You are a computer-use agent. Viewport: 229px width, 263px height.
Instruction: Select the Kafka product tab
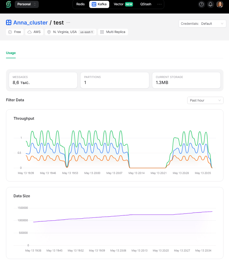click(x=99, y=4)
